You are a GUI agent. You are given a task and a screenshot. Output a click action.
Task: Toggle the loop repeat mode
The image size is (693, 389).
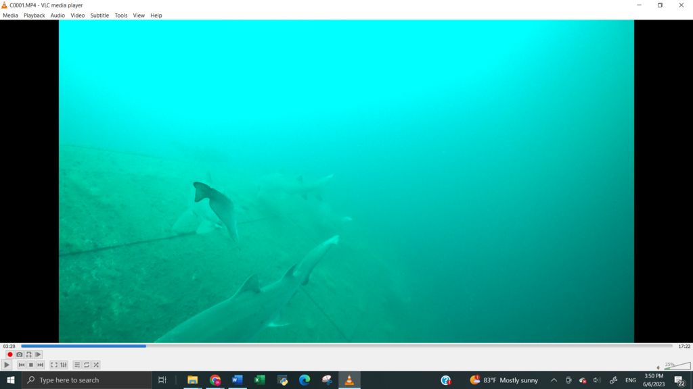tap(87, 365)
